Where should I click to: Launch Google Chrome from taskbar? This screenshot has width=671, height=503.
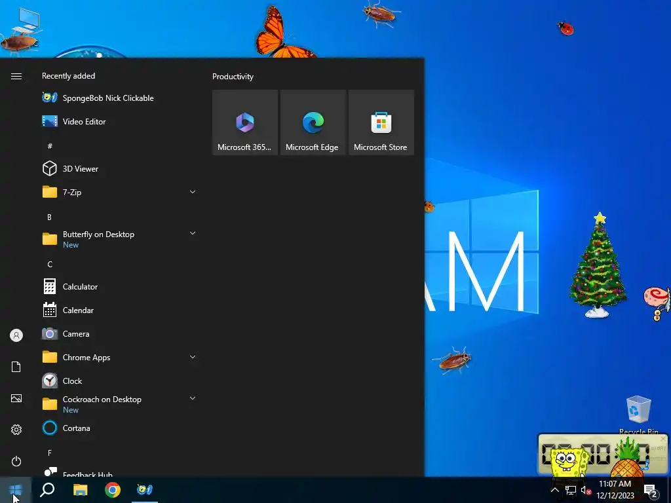point(113,490)
